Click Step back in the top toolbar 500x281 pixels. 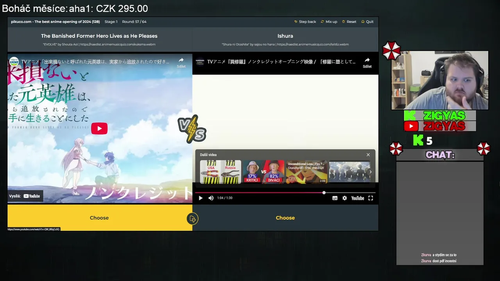pos(305,22)
